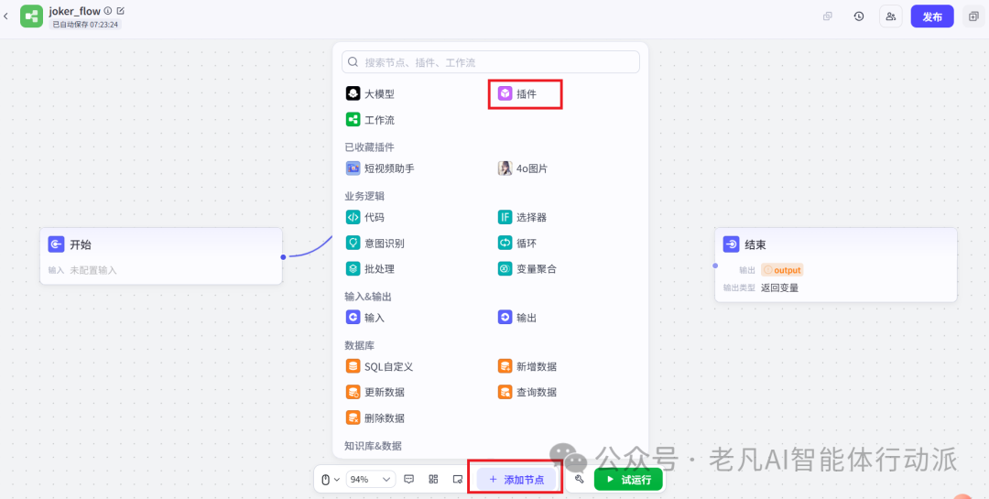Click the 输出 node icon

(505, 318)
